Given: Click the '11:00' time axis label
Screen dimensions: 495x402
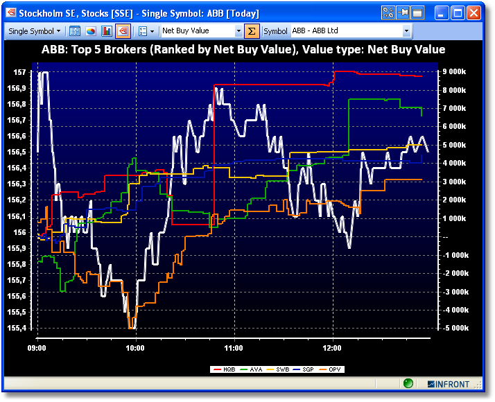Looking at the screenshot, I should pyautogui.click(x=234, y=349).
